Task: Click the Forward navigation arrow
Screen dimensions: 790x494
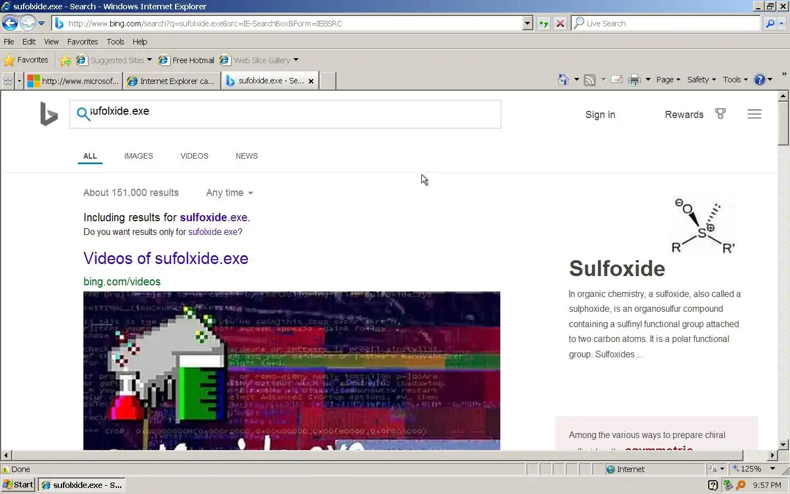Action: (28, 23)
